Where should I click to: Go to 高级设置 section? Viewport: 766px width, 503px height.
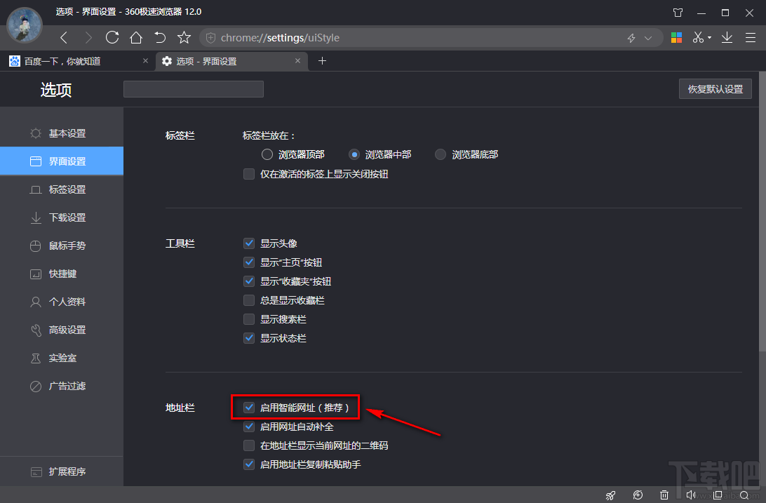click(62, 330)
